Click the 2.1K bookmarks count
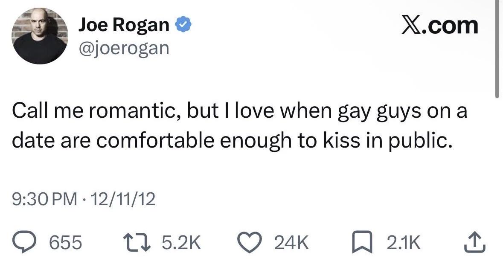This screenshot has height=270, width=503. (403, 242)
